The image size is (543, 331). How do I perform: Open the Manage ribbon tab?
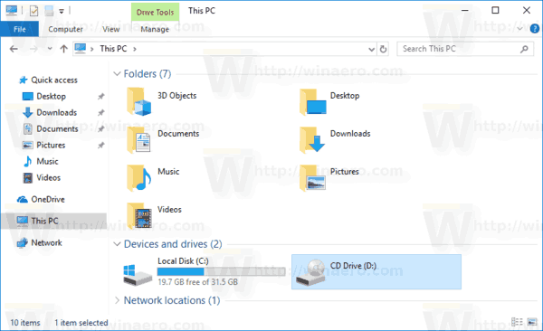[x=155, y=29]
